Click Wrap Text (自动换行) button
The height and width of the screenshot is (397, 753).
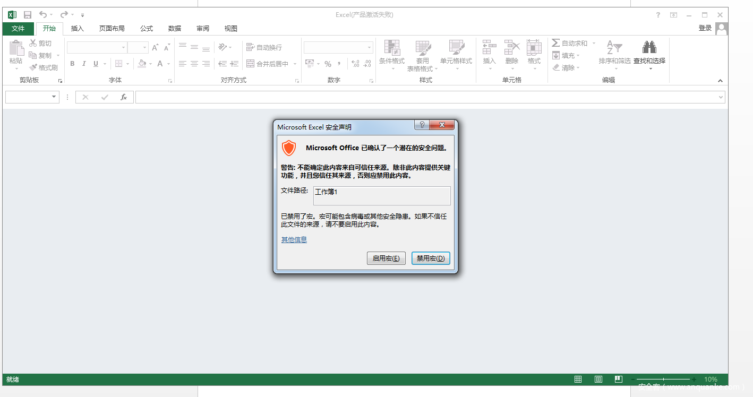[264, 47]
